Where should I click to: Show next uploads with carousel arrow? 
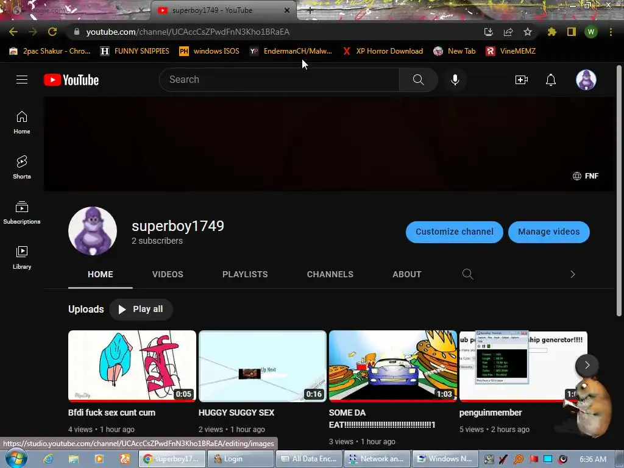click(587, 365)
